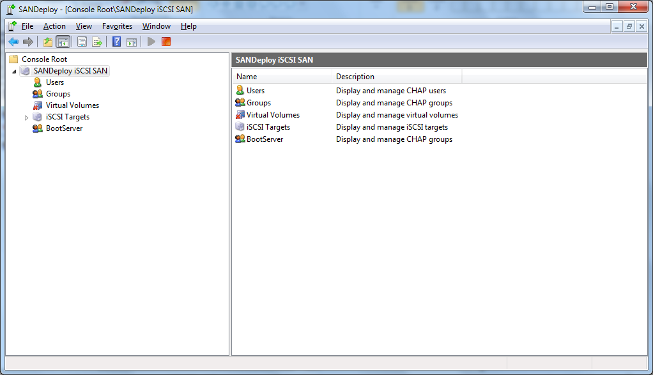Click the Forward arrow toolbar icon

[x=28, y=42]
